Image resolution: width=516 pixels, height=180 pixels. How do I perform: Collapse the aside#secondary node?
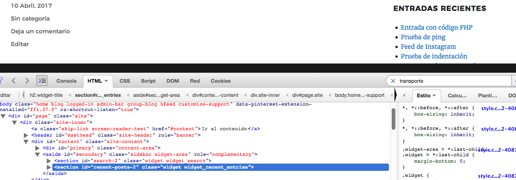(x=38, y=154)
